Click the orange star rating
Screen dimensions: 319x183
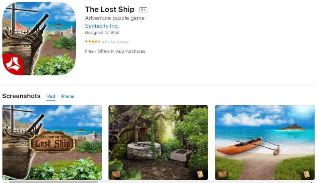(93, 41)
